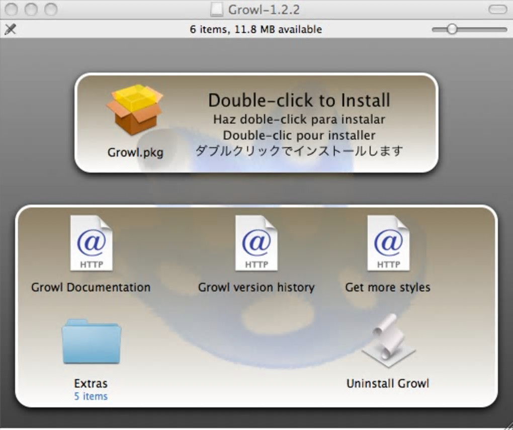Select the Growl version history web location icon
This screenshot has height=430, width=513.
(256, 243)
